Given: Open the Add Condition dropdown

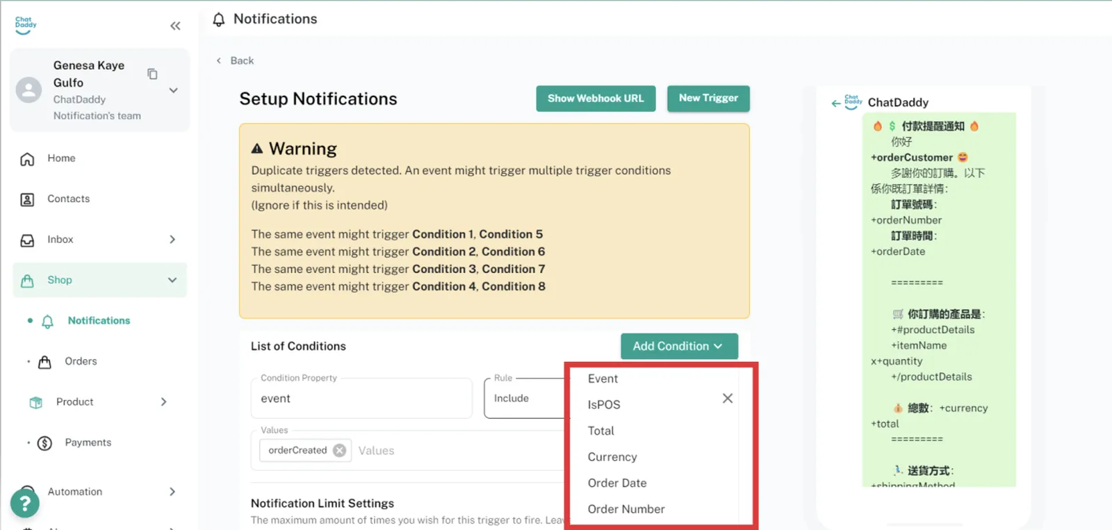Looking at the screenshot, I should point(678,346).
